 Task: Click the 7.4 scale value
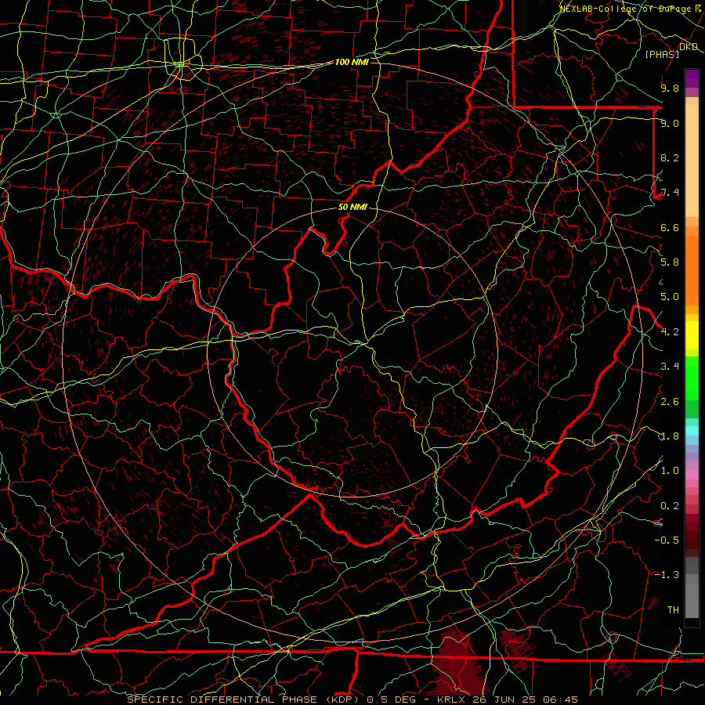tap(670, 193)
